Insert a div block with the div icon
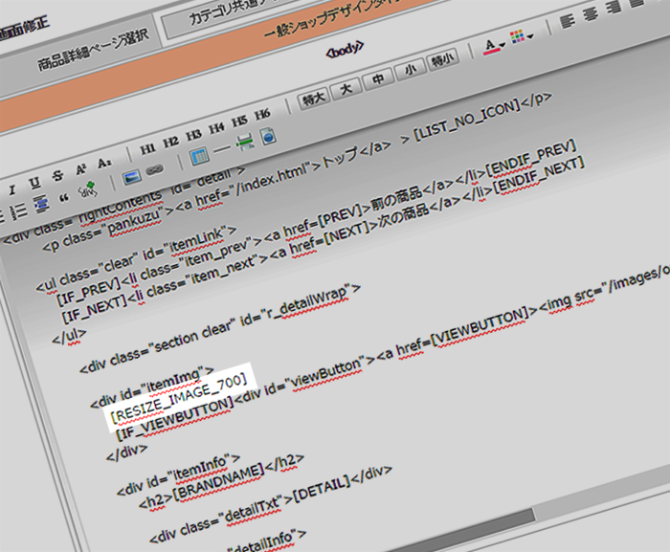The height and width of the screenshot is (552, 670). click(x=88, y=190)
